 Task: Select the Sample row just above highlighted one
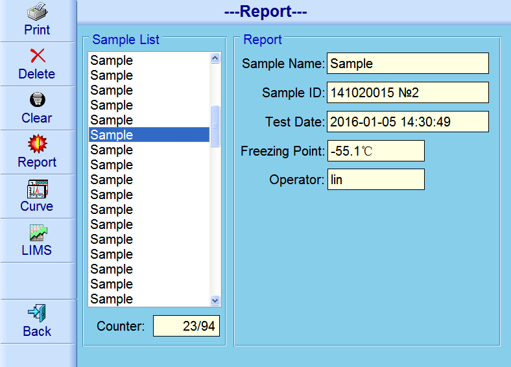coord(149,120)
